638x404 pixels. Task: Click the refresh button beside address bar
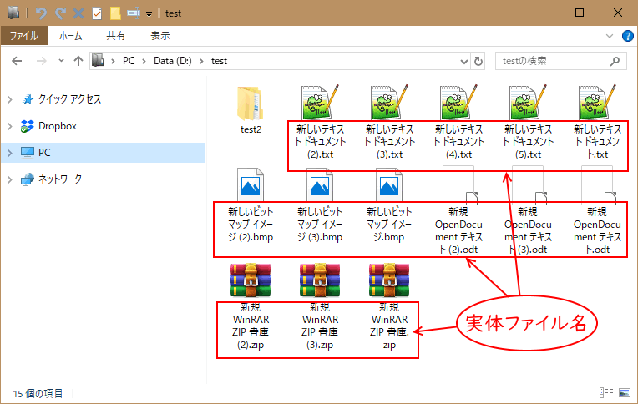point(478,61)
